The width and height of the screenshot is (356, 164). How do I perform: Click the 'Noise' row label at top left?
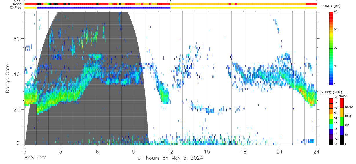17,4
